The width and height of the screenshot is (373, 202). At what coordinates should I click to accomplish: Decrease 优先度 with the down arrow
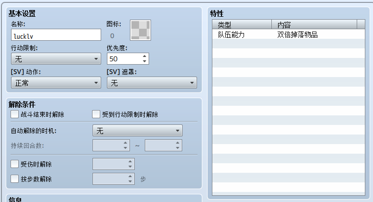click(x=144, y=61)
